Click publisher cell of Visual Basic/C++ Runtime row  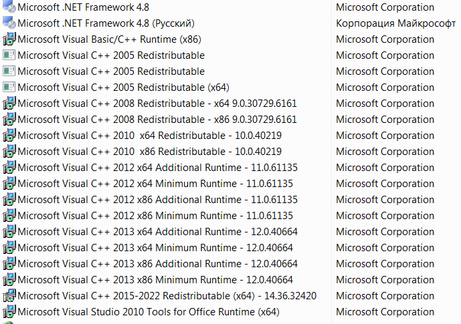385,39
